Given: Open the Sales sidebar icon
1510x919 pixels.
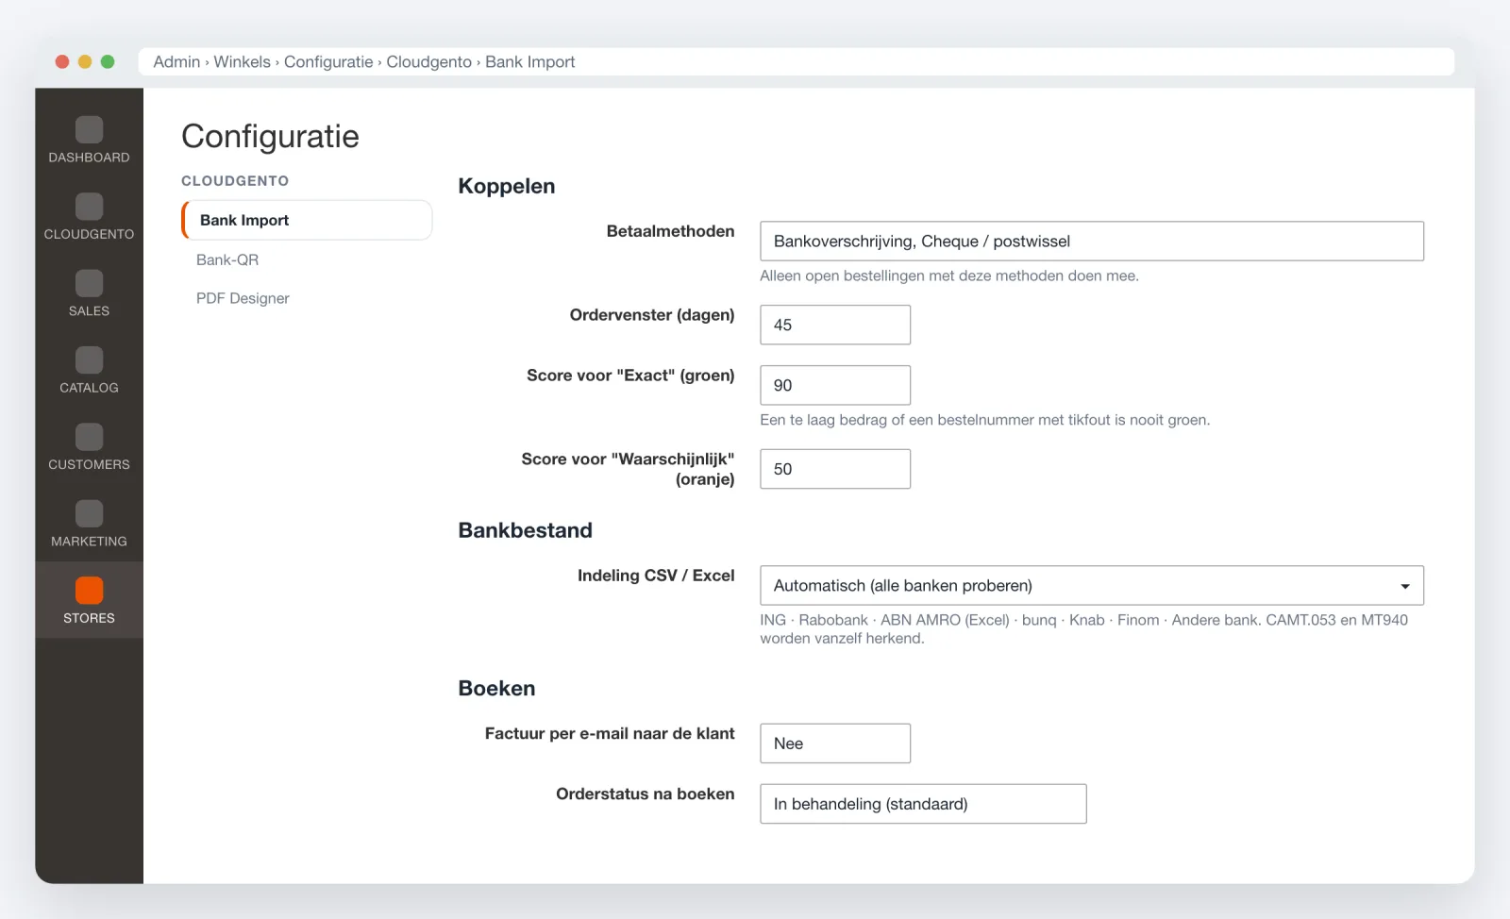Looking at the screenshot, I should [x=89, y=283].
